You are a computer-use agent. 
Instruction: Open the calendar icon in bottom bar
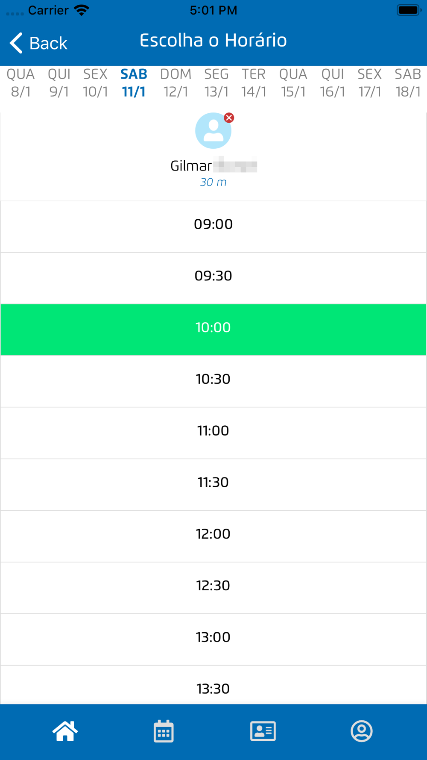point(164,731)
